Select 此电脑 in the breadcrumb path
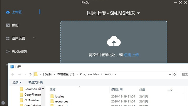Screen dimensions: 188x111 click(x=47, y=74)
